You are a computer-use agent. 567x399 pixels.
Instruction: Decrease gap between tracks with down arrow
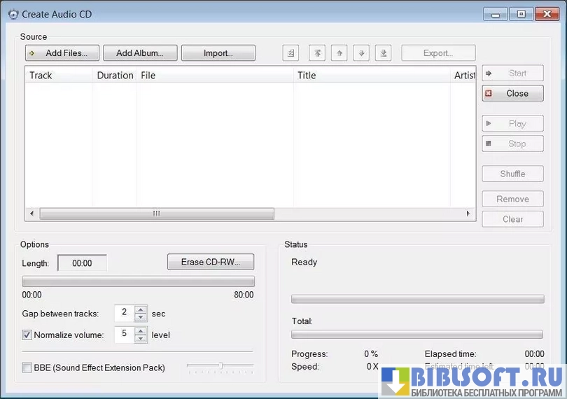(141, 317)
